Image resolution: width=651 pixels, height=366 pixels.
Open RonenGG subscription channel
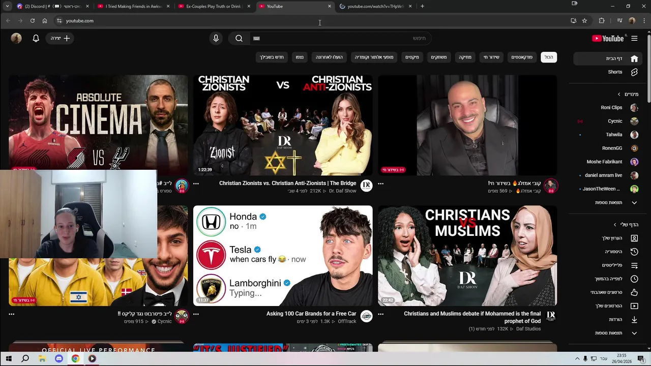(x=607, y=148)
